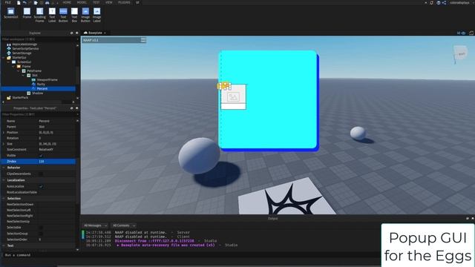The width and height of the screenshot is (475, 267).
Task: Click the Properties filter field
Action: click(x=39, y=114)
